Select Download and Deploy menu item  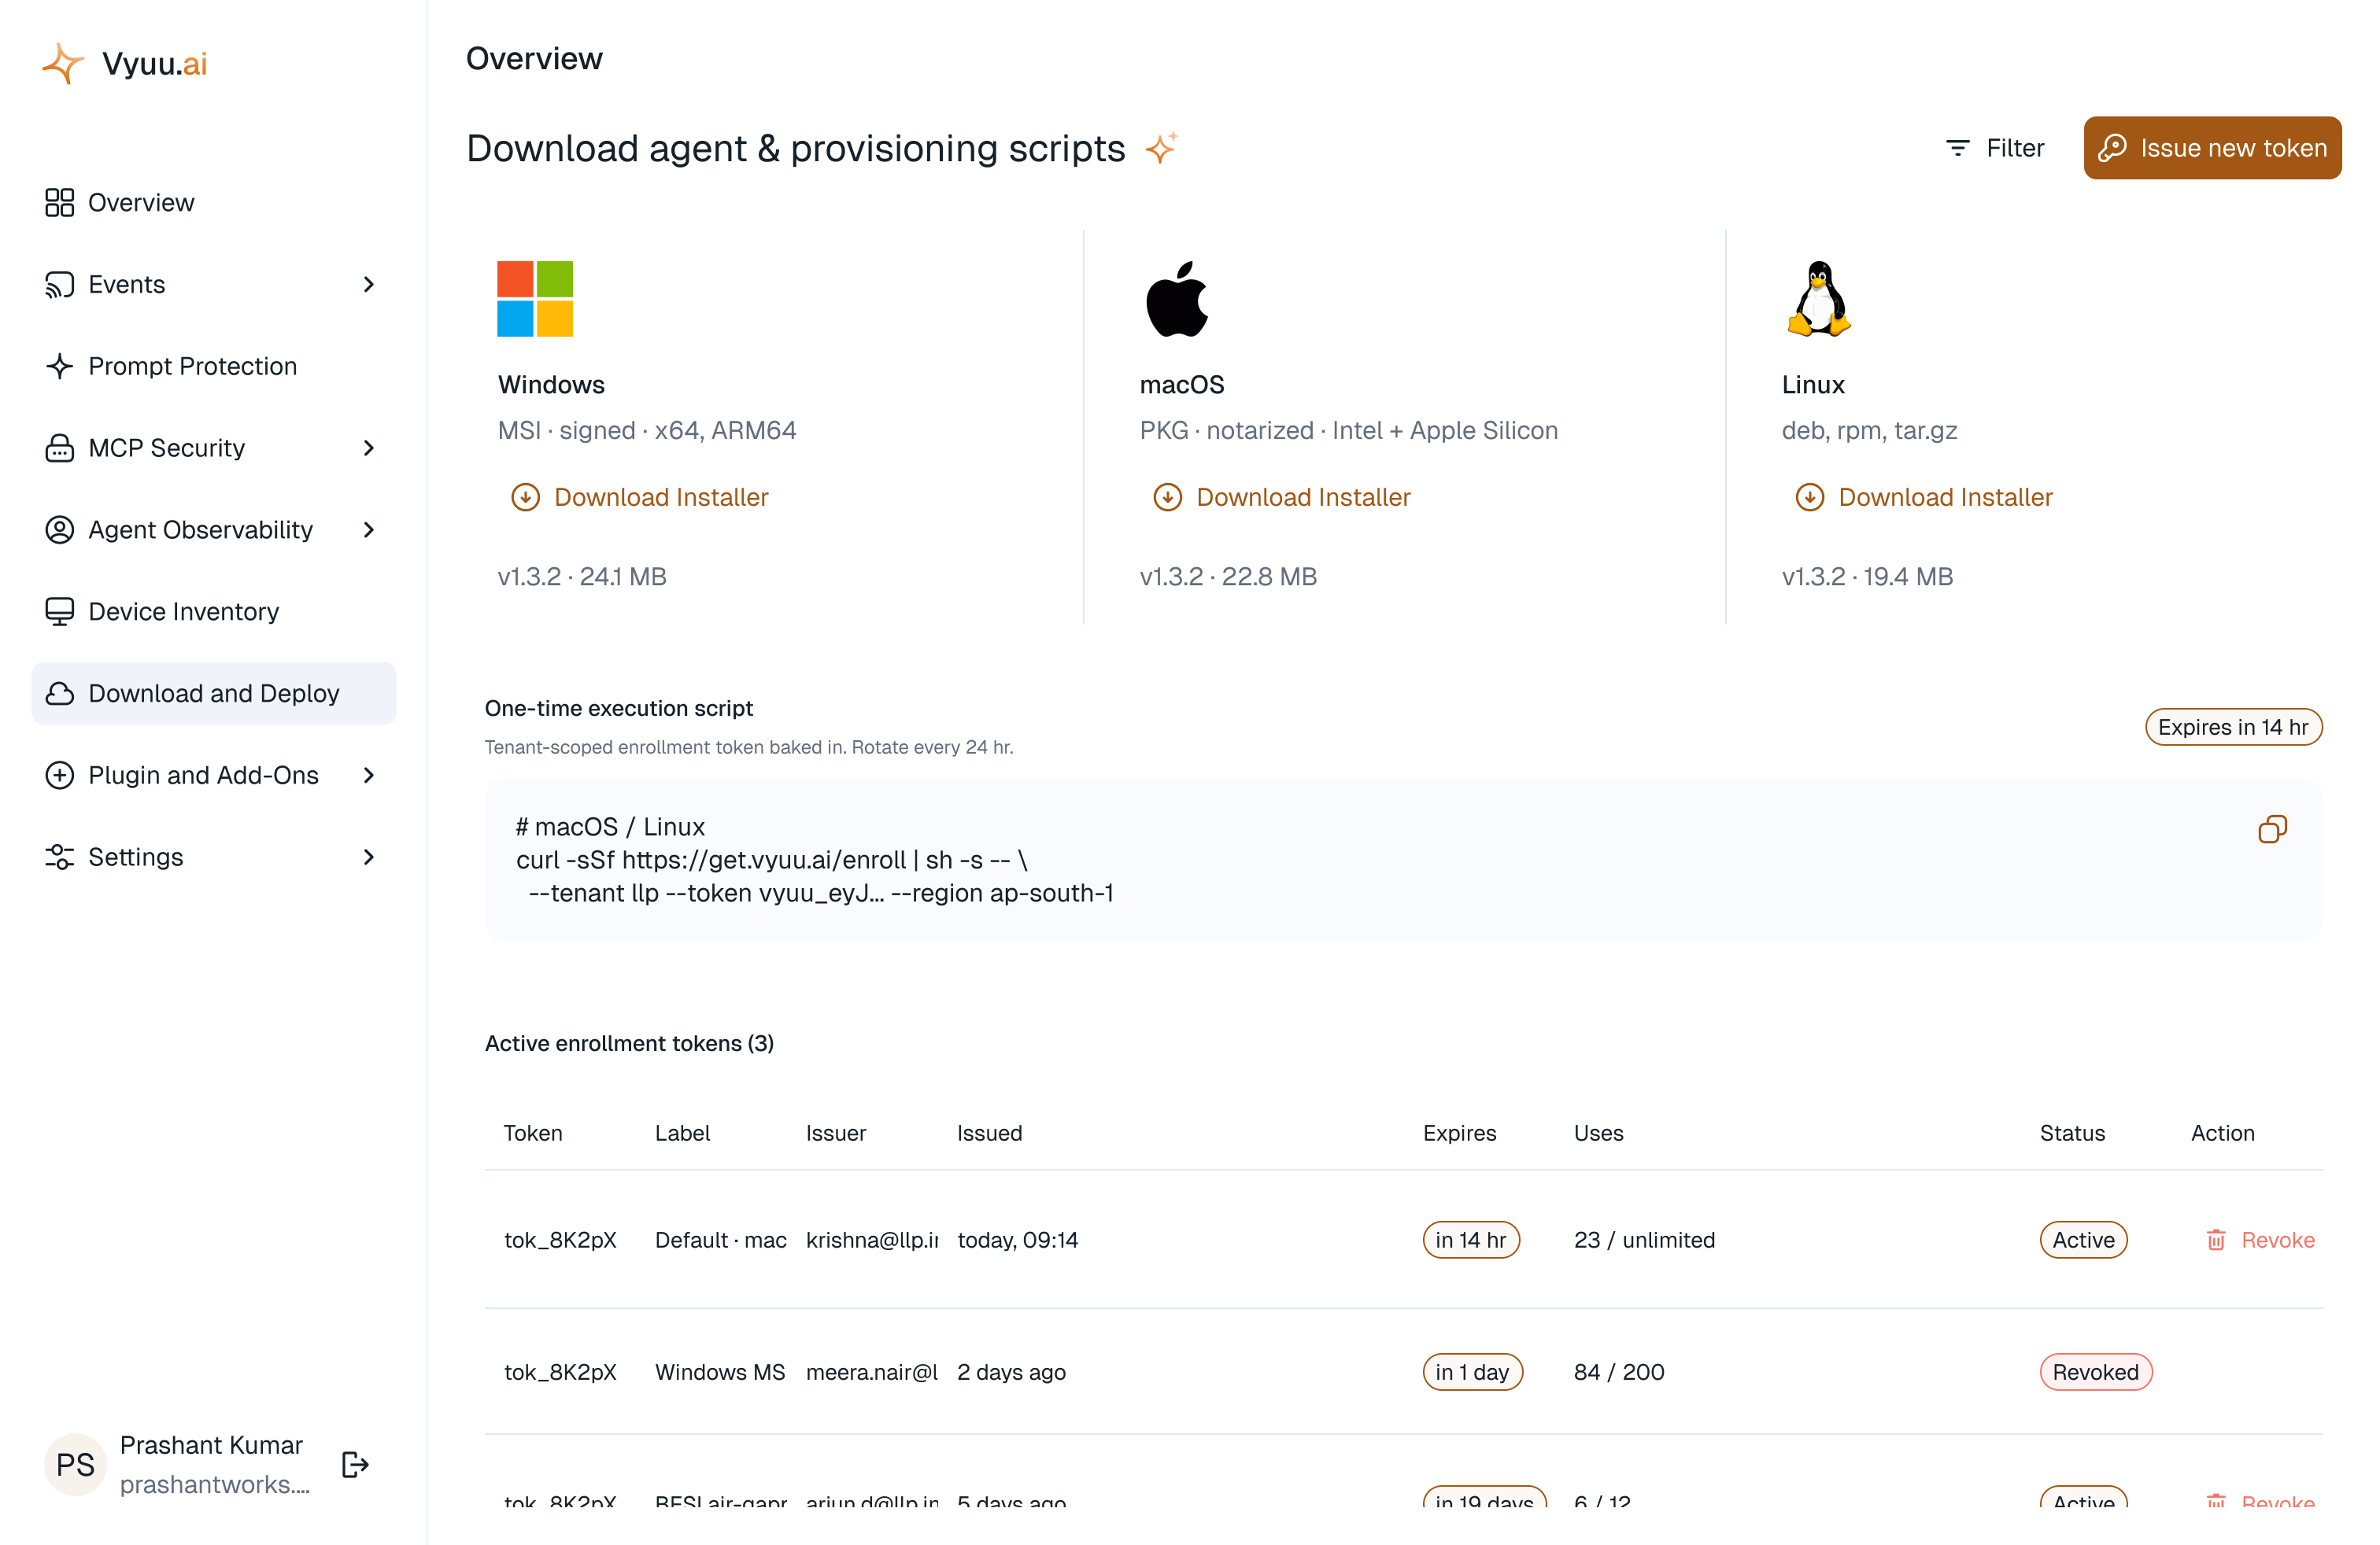click(214, 694)
